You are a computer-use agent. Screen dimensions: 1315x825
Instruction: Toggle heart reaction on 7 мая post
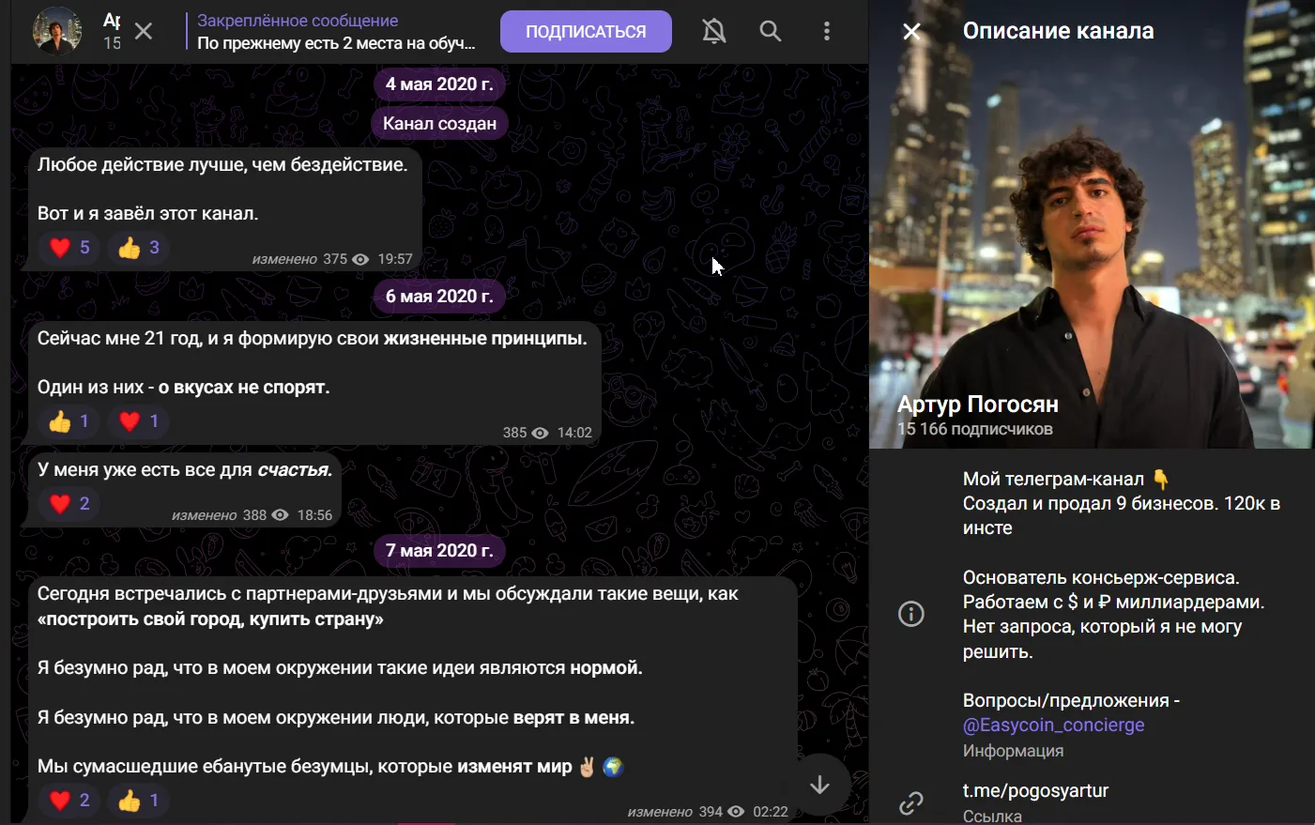coord(69,801)
